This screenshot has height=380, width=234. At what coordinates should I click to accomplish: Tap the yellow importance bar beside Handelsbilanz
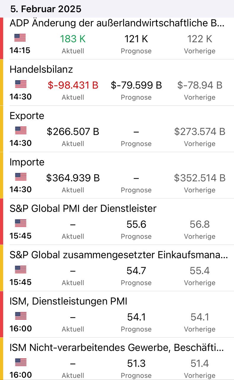point(1,82)
